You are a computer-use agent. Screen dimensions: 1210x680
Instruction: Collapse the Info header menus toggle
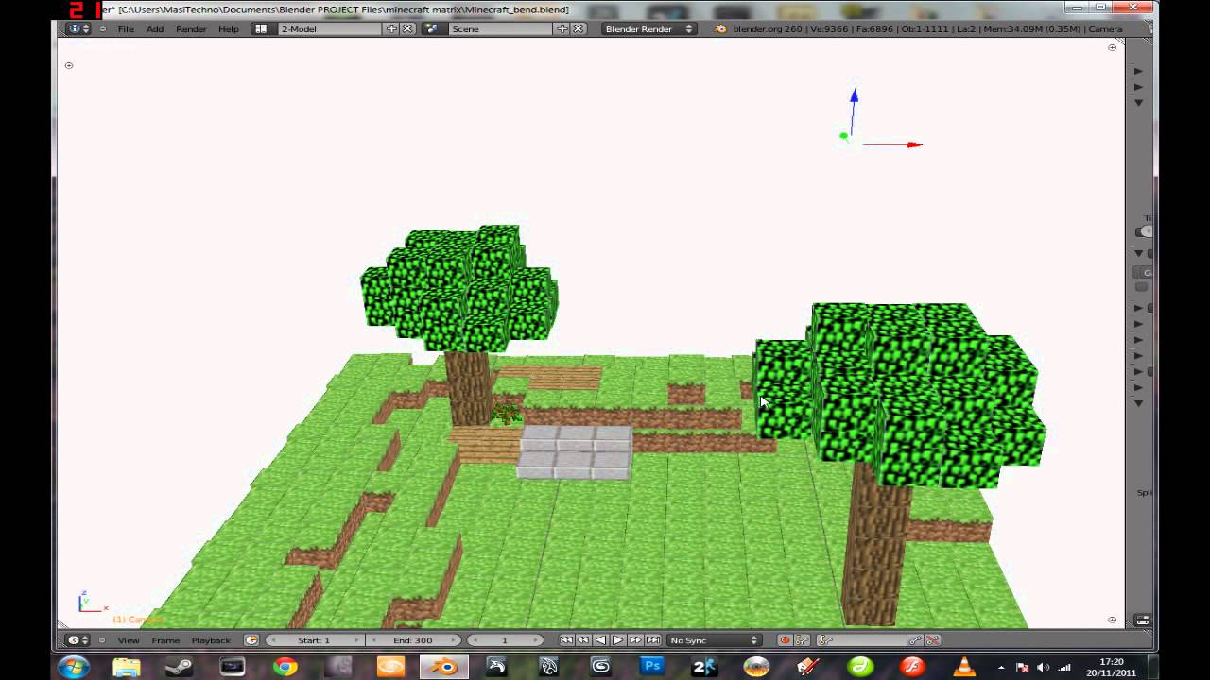tap(102, 29)
